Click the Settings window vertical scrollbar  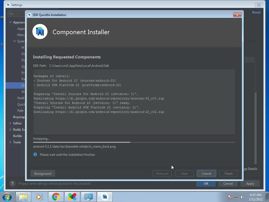point(256,128)
